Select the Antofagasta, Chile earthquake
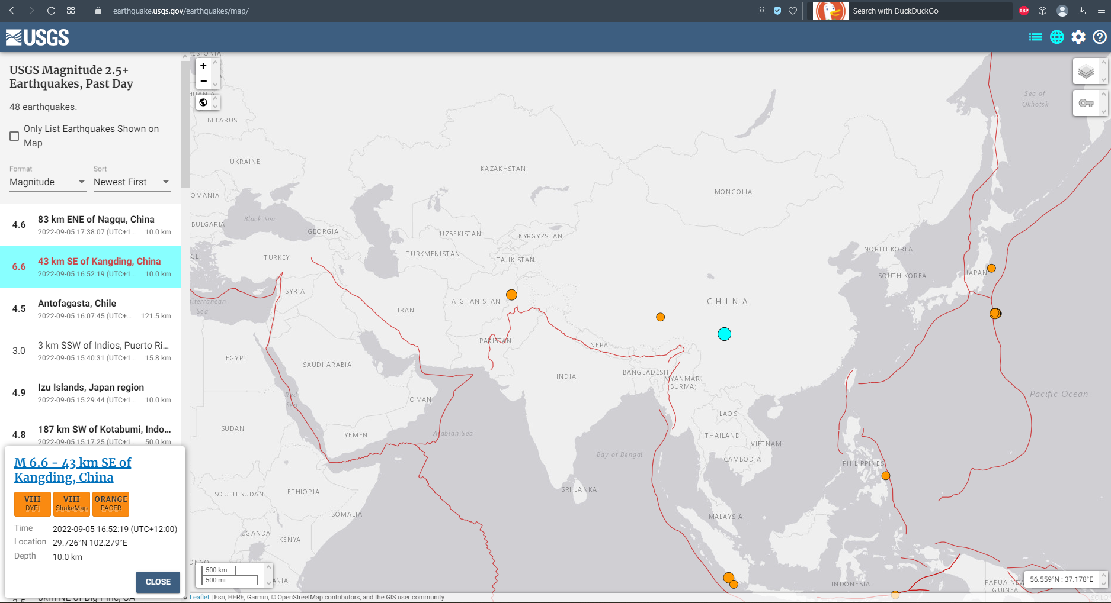Image resolution: width=1111 pixels, height=603 pixels. pos(90,309)
